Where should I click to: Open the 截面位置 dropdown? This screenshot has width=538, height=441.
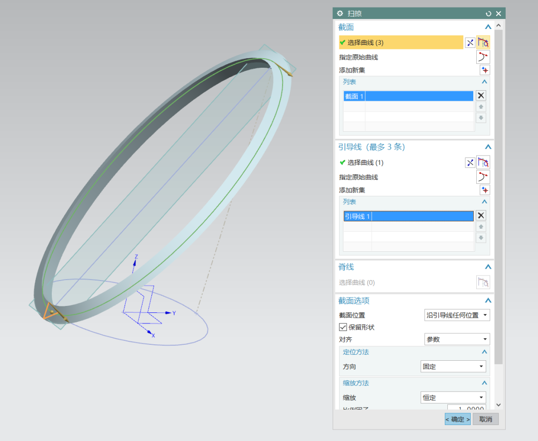coord(457,315)
